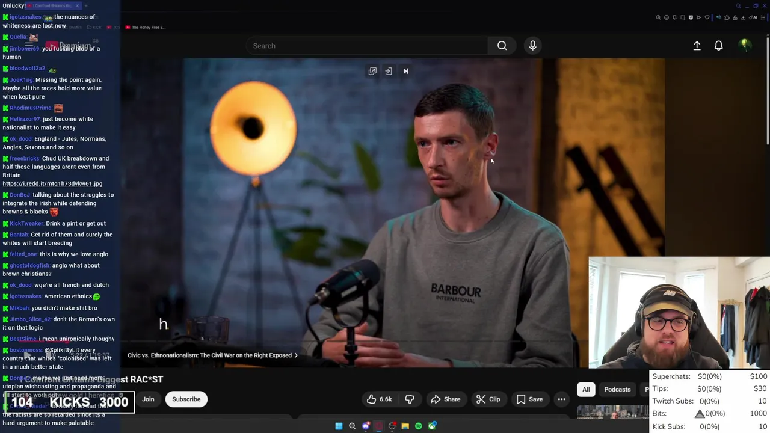
Task: Open OBS Studio from the taskbar
Action: click(x=392, y=426)
